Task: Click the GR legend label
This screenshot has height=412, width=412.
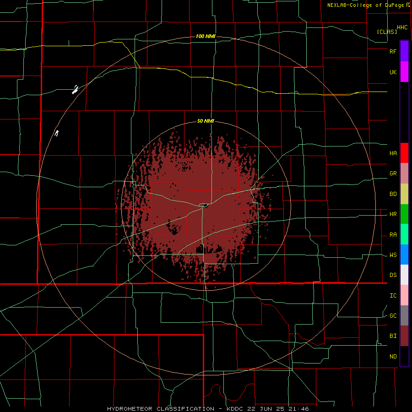Action: (393, 173)
